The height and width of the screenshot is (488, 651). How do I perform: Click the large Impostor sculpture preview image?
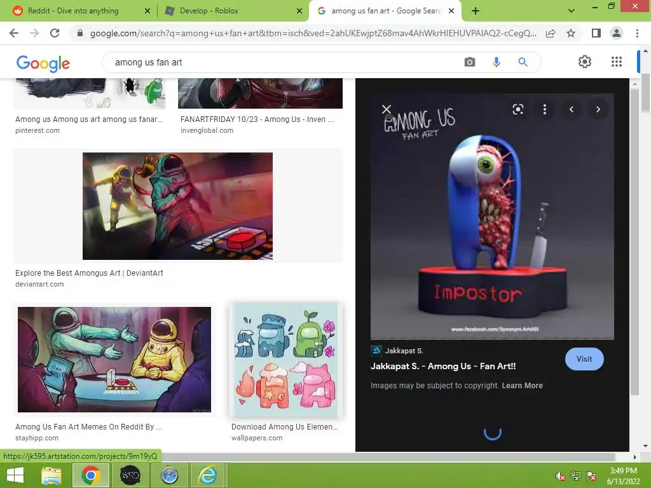pyautogui.click(x=492, y=217)
